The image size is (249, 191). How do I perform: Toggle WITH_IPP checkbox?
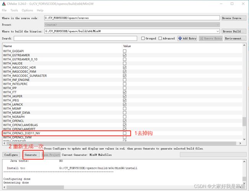click(x=124, y=88)
